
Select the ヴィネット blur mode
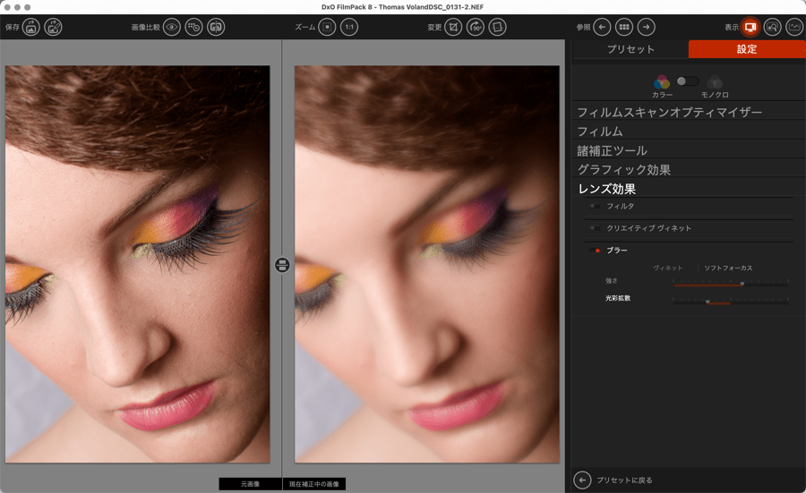click(667, 268)
